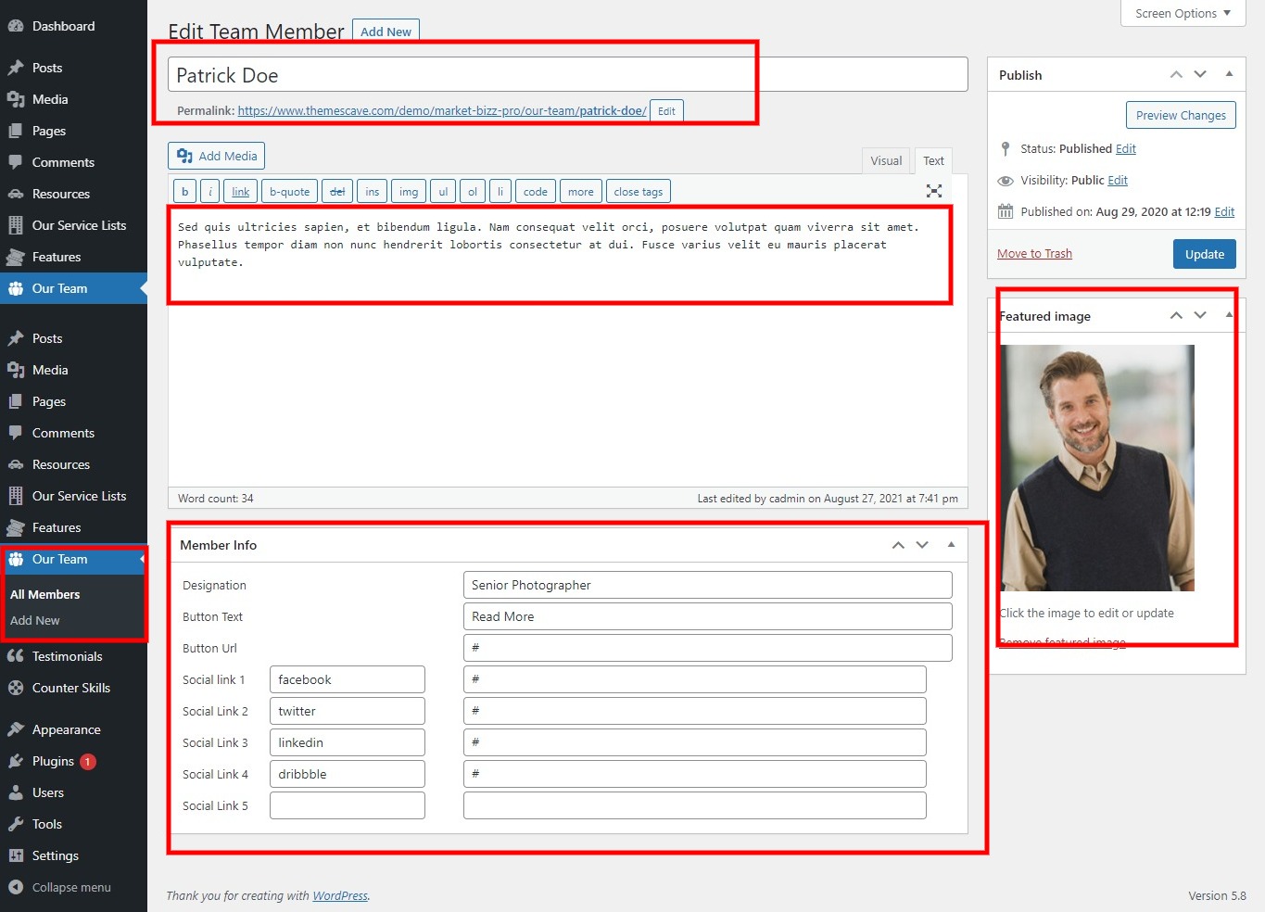Open Tools wrench icon

(x=16, y=824)
